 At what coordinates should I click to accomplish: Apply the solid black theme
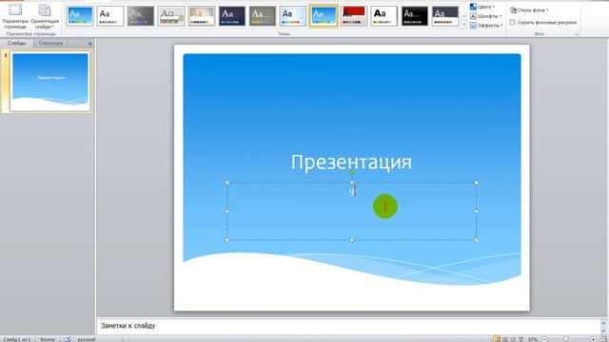click(415, 16)
